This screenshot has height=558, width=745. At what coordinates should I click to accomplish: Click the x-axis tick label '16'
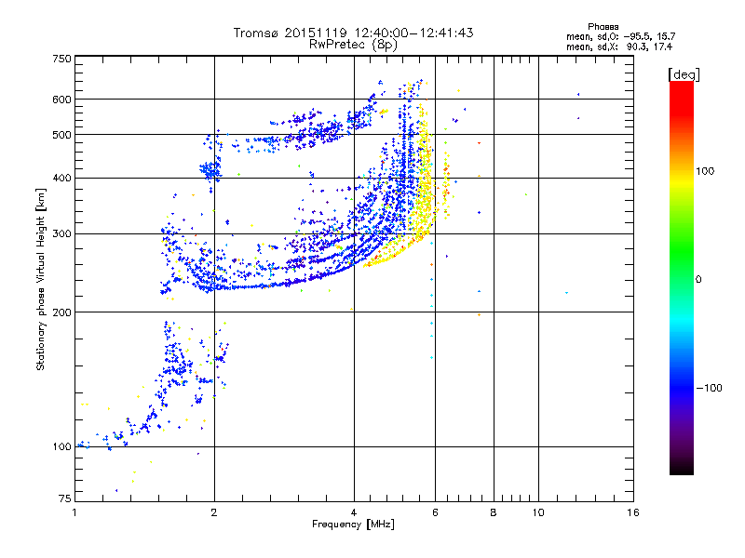[x=633, y=512]
